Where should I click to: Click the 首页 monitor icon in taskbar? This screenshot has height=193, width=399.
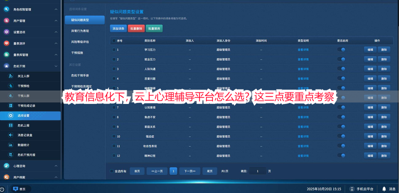15,189
